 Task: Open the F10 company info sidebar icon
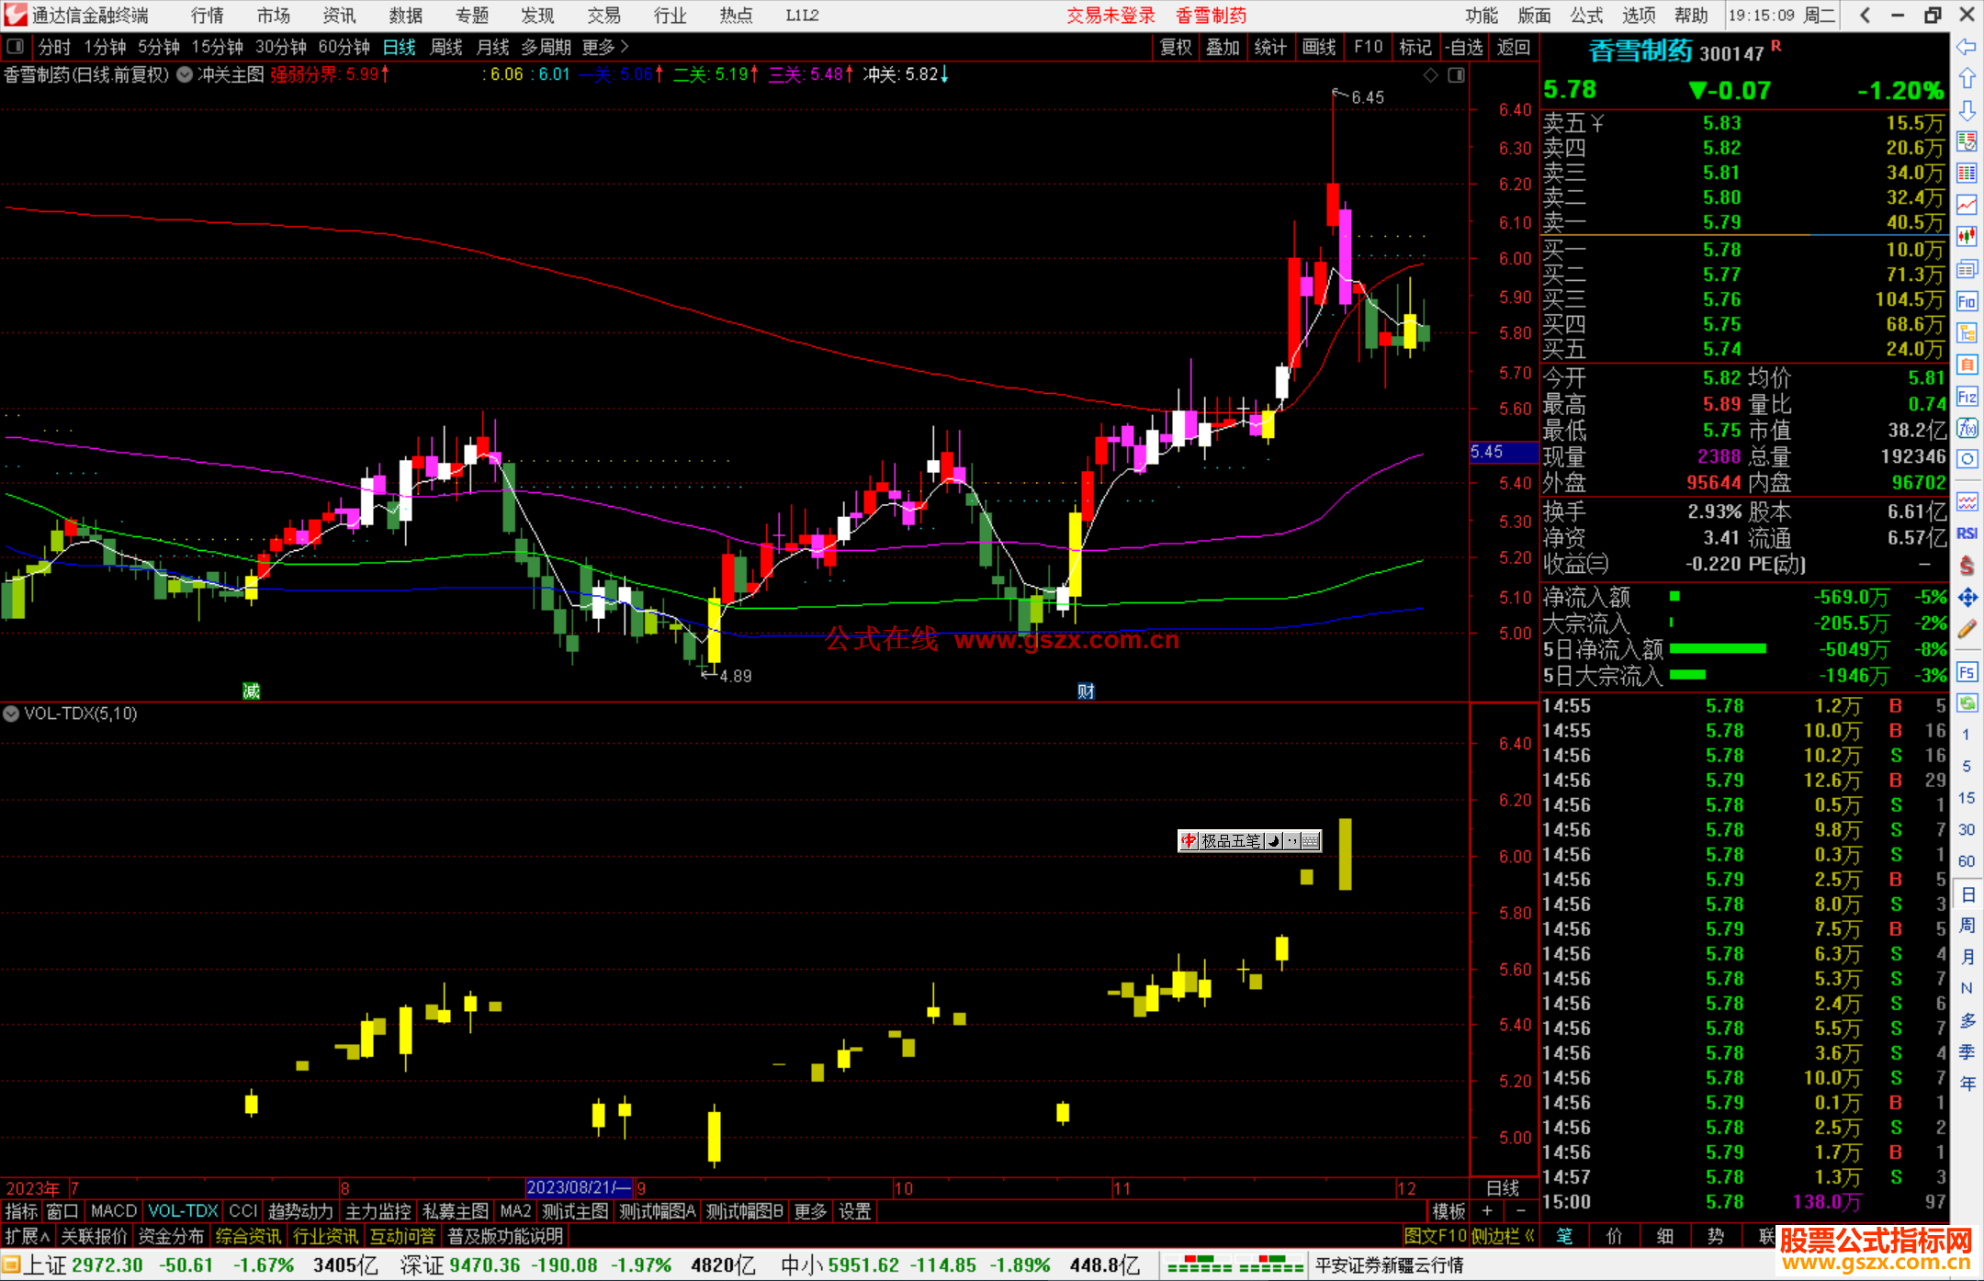pos(1967,301)
